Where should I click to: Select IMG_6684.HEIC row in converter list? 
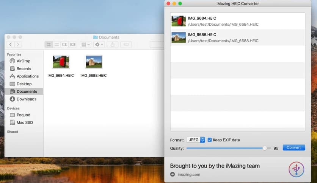[237, 21]
